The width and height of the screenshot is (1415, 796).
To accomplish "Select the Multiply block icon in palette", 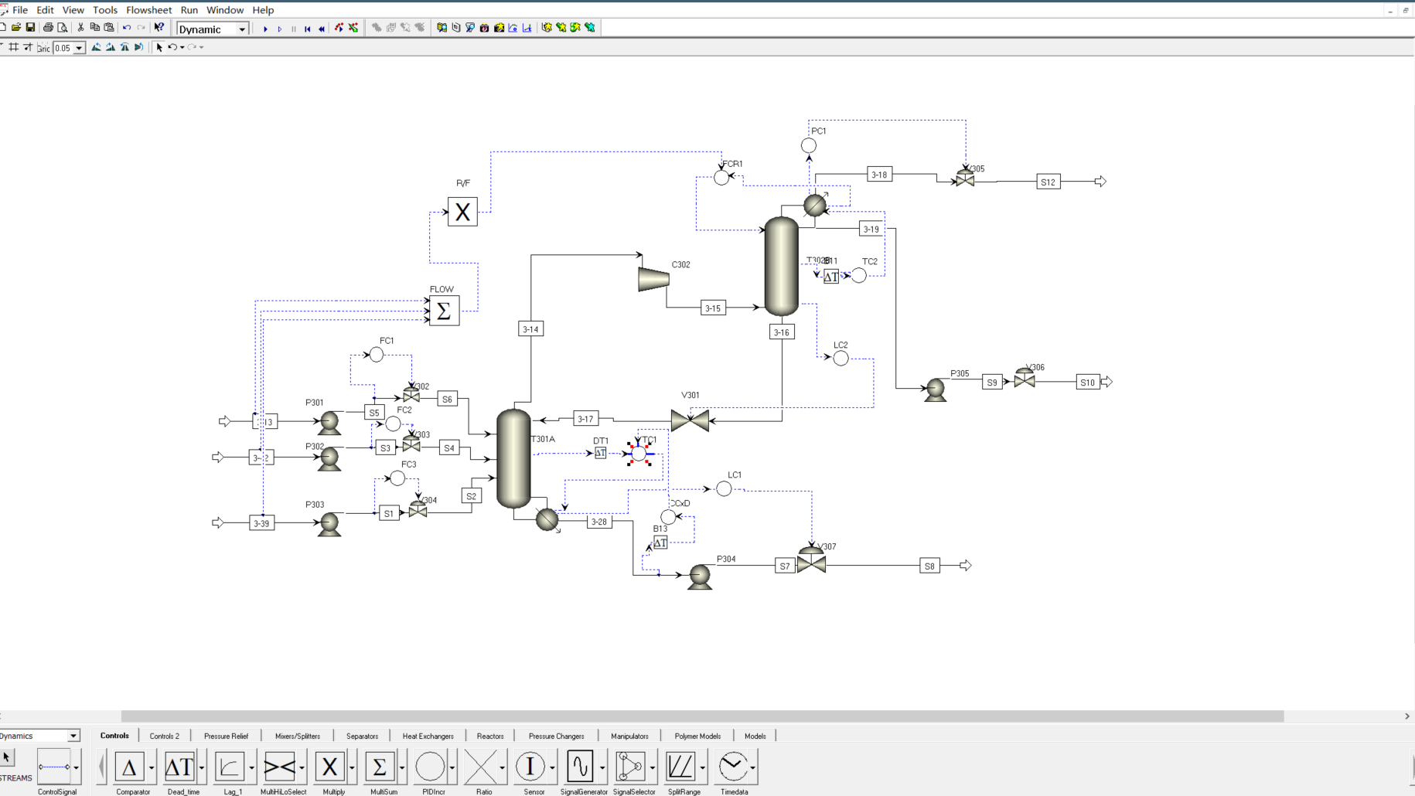I will (329, 767).
